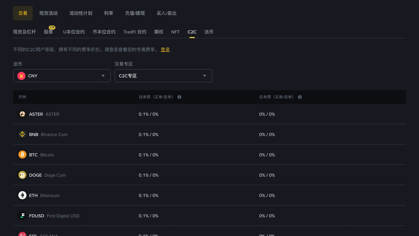Screen dimensions: 419x236
Task: Switch to U本位合约 sub-tab
Action: pyautogui.click(x=74, y=32)
